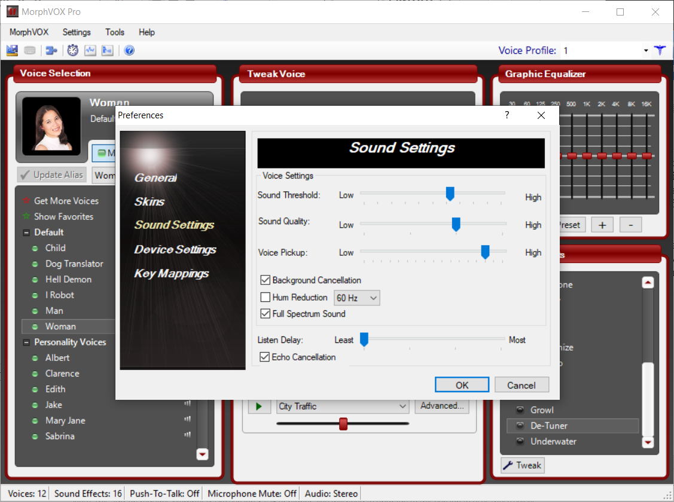This screenshot has height=502, width=674.
Task: Click the question mark in Preferences title bar
Action: [507, 115]
